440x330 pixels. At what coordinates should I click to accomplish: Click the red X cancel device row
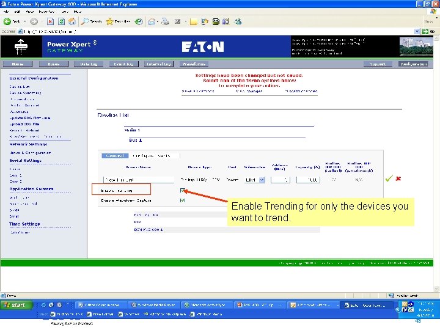click(398, 178)
